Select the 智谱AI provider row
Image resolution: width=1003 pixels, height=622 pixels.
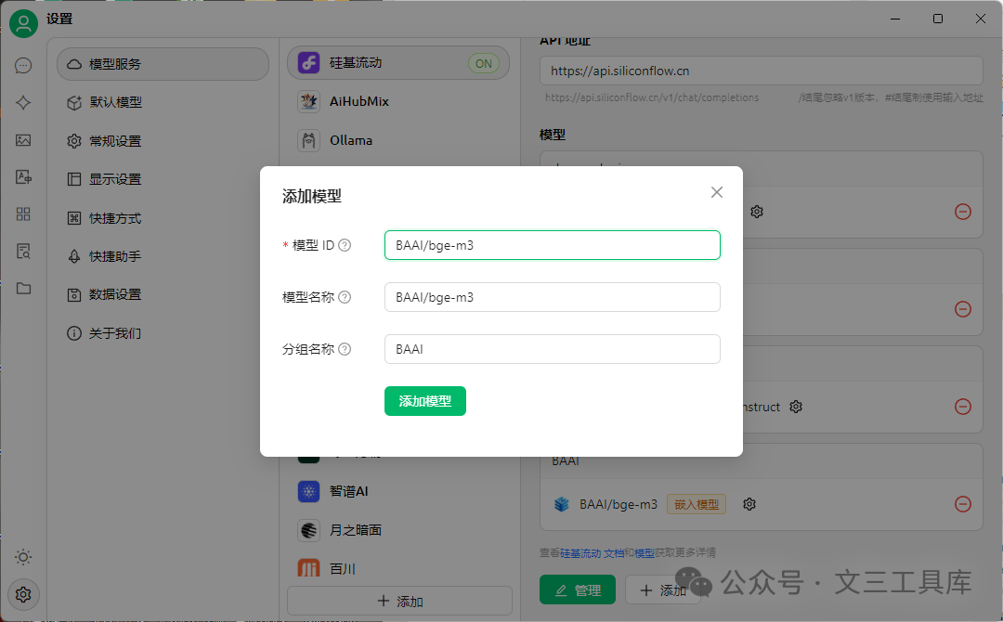click(398, 491)
